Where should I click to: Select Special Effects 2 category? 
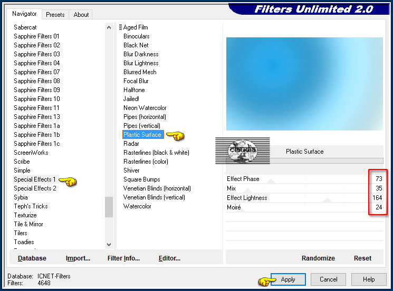[35, 188]
